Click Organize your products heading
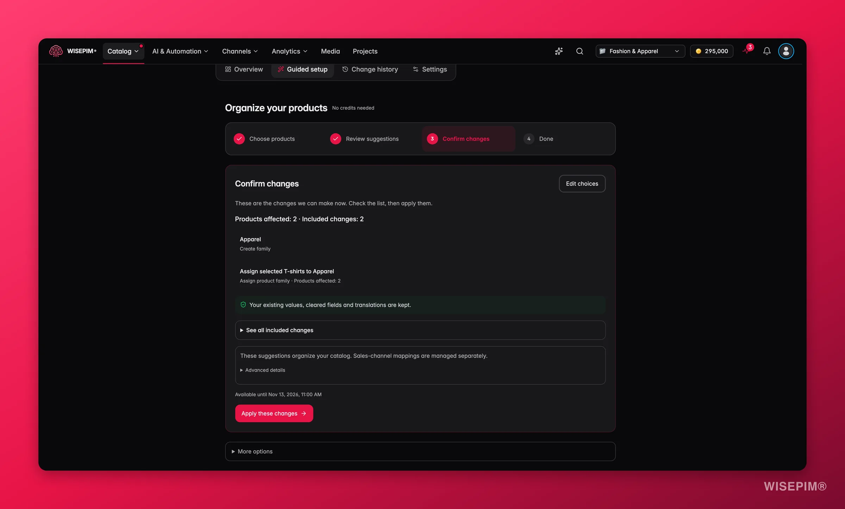The image size is (845, 509). tap(276, 108)
